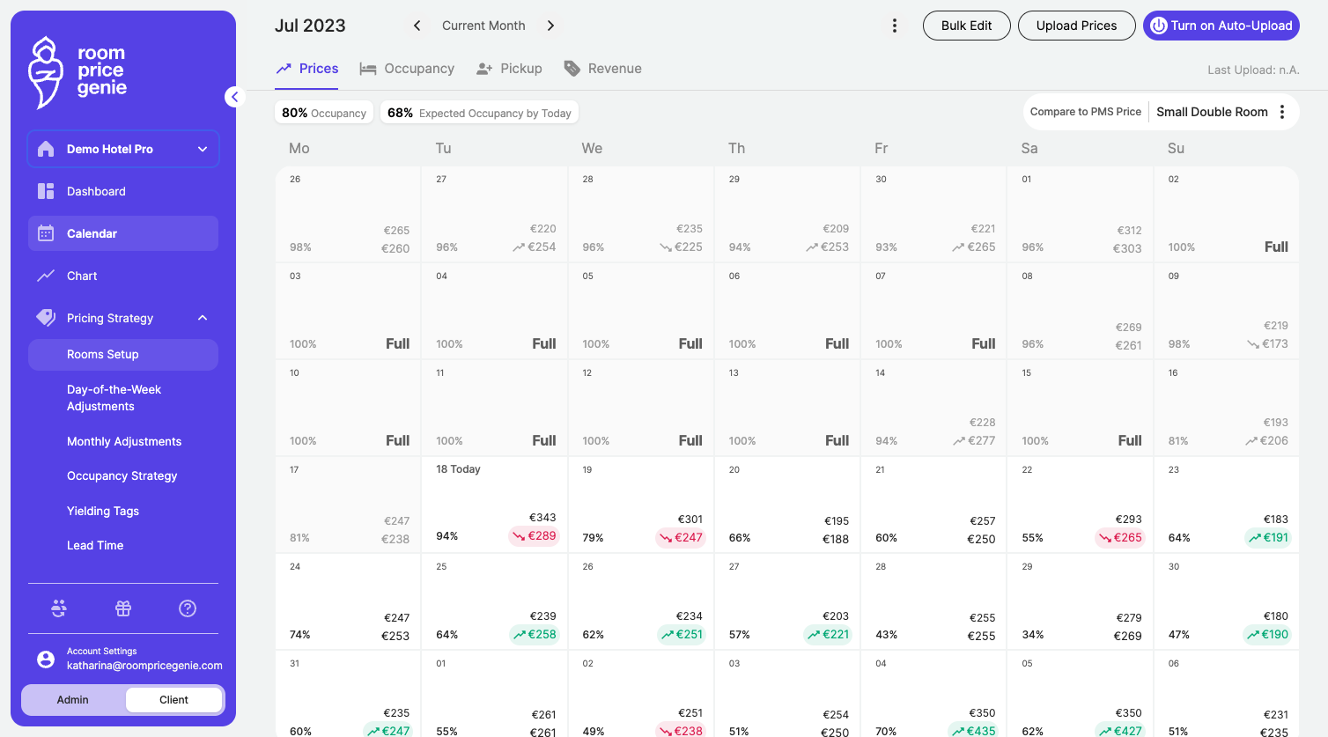The image size is (1328, 737).
Task: Click the green €191 price on day 23
Action: click(x=1268, y=537)
